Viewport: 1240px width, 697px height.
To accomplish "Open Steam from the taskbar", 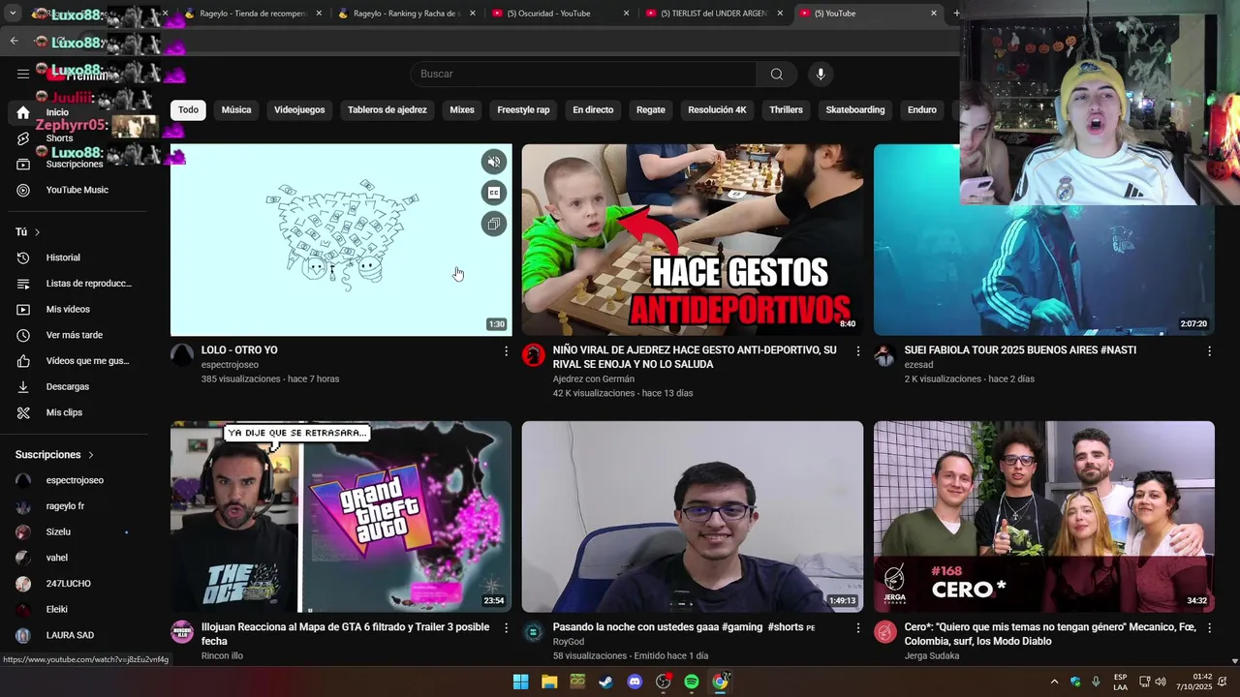I will (x=605, y=682).
